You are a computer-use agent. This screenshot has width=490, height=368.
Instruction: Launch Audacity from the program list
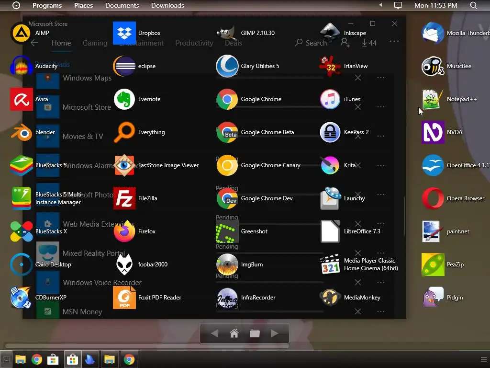point(21,66)
